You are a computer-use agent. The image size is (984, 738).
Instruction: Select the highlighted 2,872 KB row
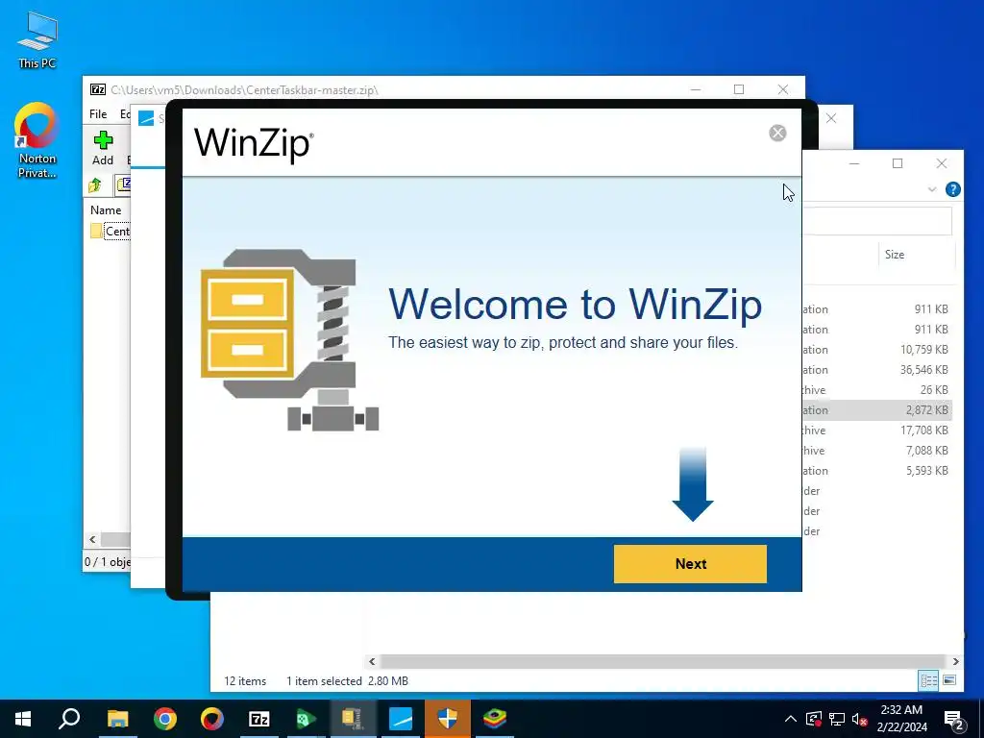pos(877,409)
